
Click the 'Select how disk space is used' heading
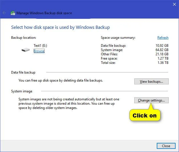pyautogui.click(x=60, y=27)
